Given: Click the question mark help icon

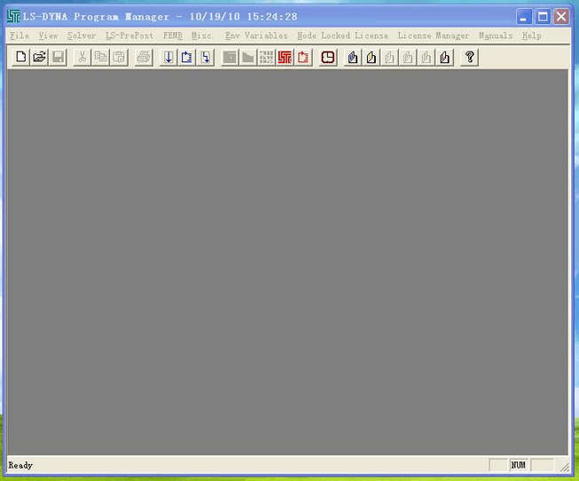Looking at the screenshot, I should pyautogui.click(x=469, y=57).
